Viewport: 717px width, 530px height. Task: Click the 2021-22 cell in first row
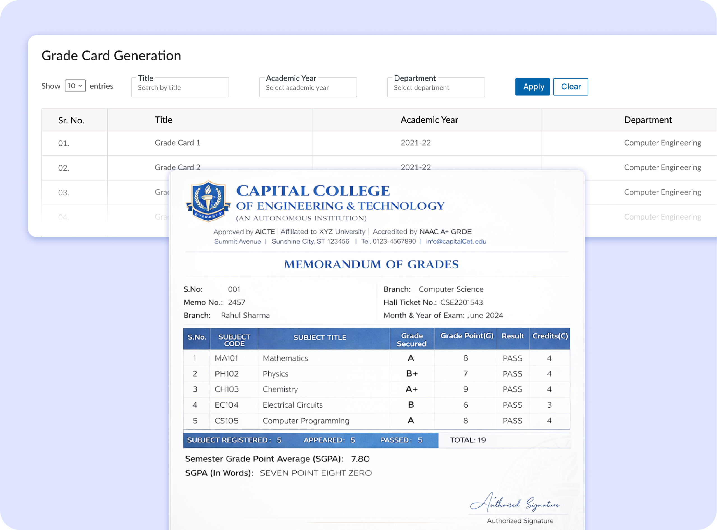(416, 143)
